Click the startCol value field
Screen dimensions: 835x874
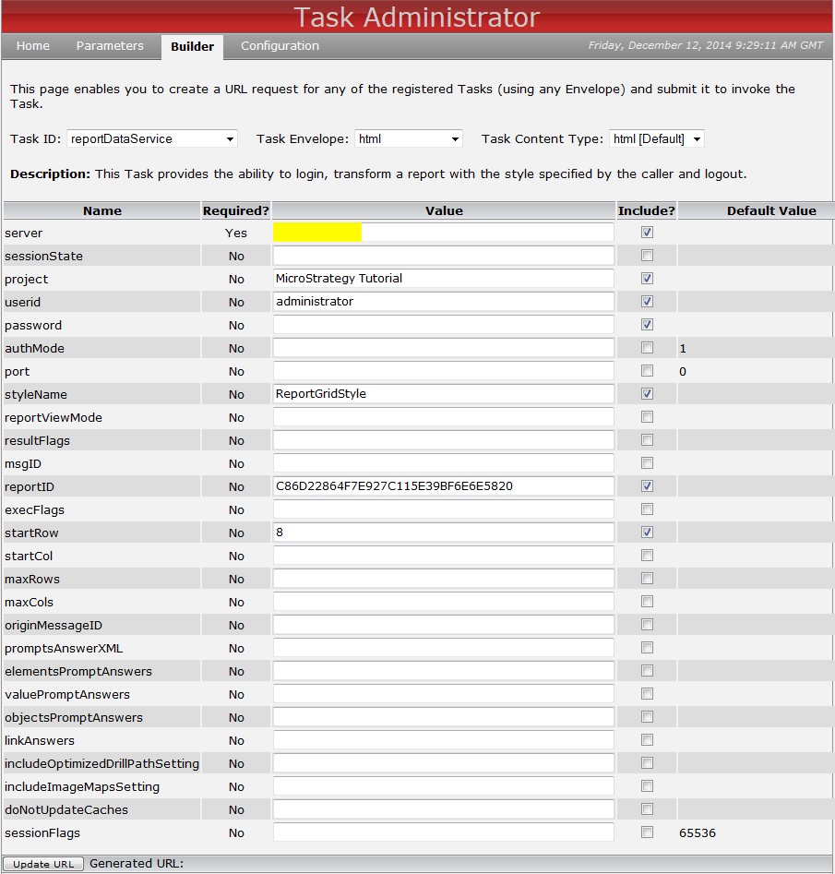pos(443,556)
